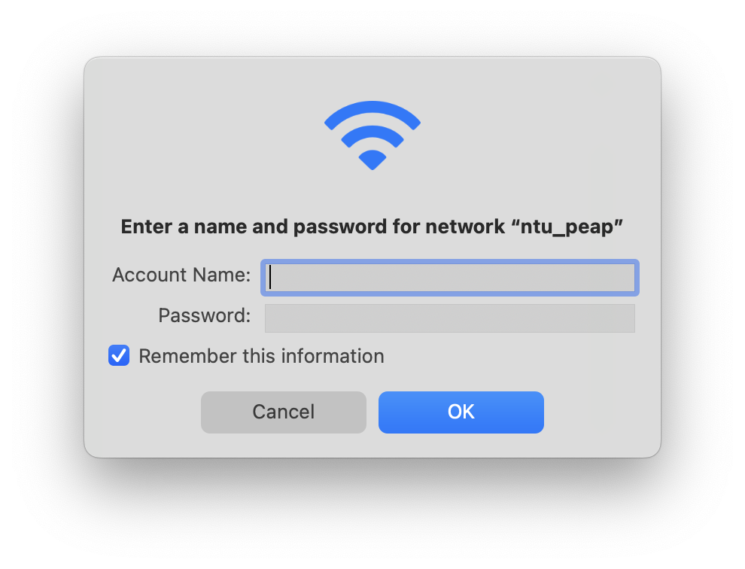Select the empty field beside Password
The image size is (745, 569).
[450, 318]
